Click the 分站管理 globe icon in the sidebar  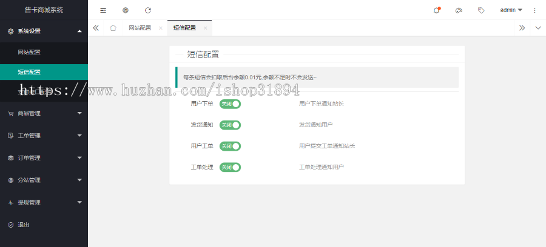click(11, 180)
